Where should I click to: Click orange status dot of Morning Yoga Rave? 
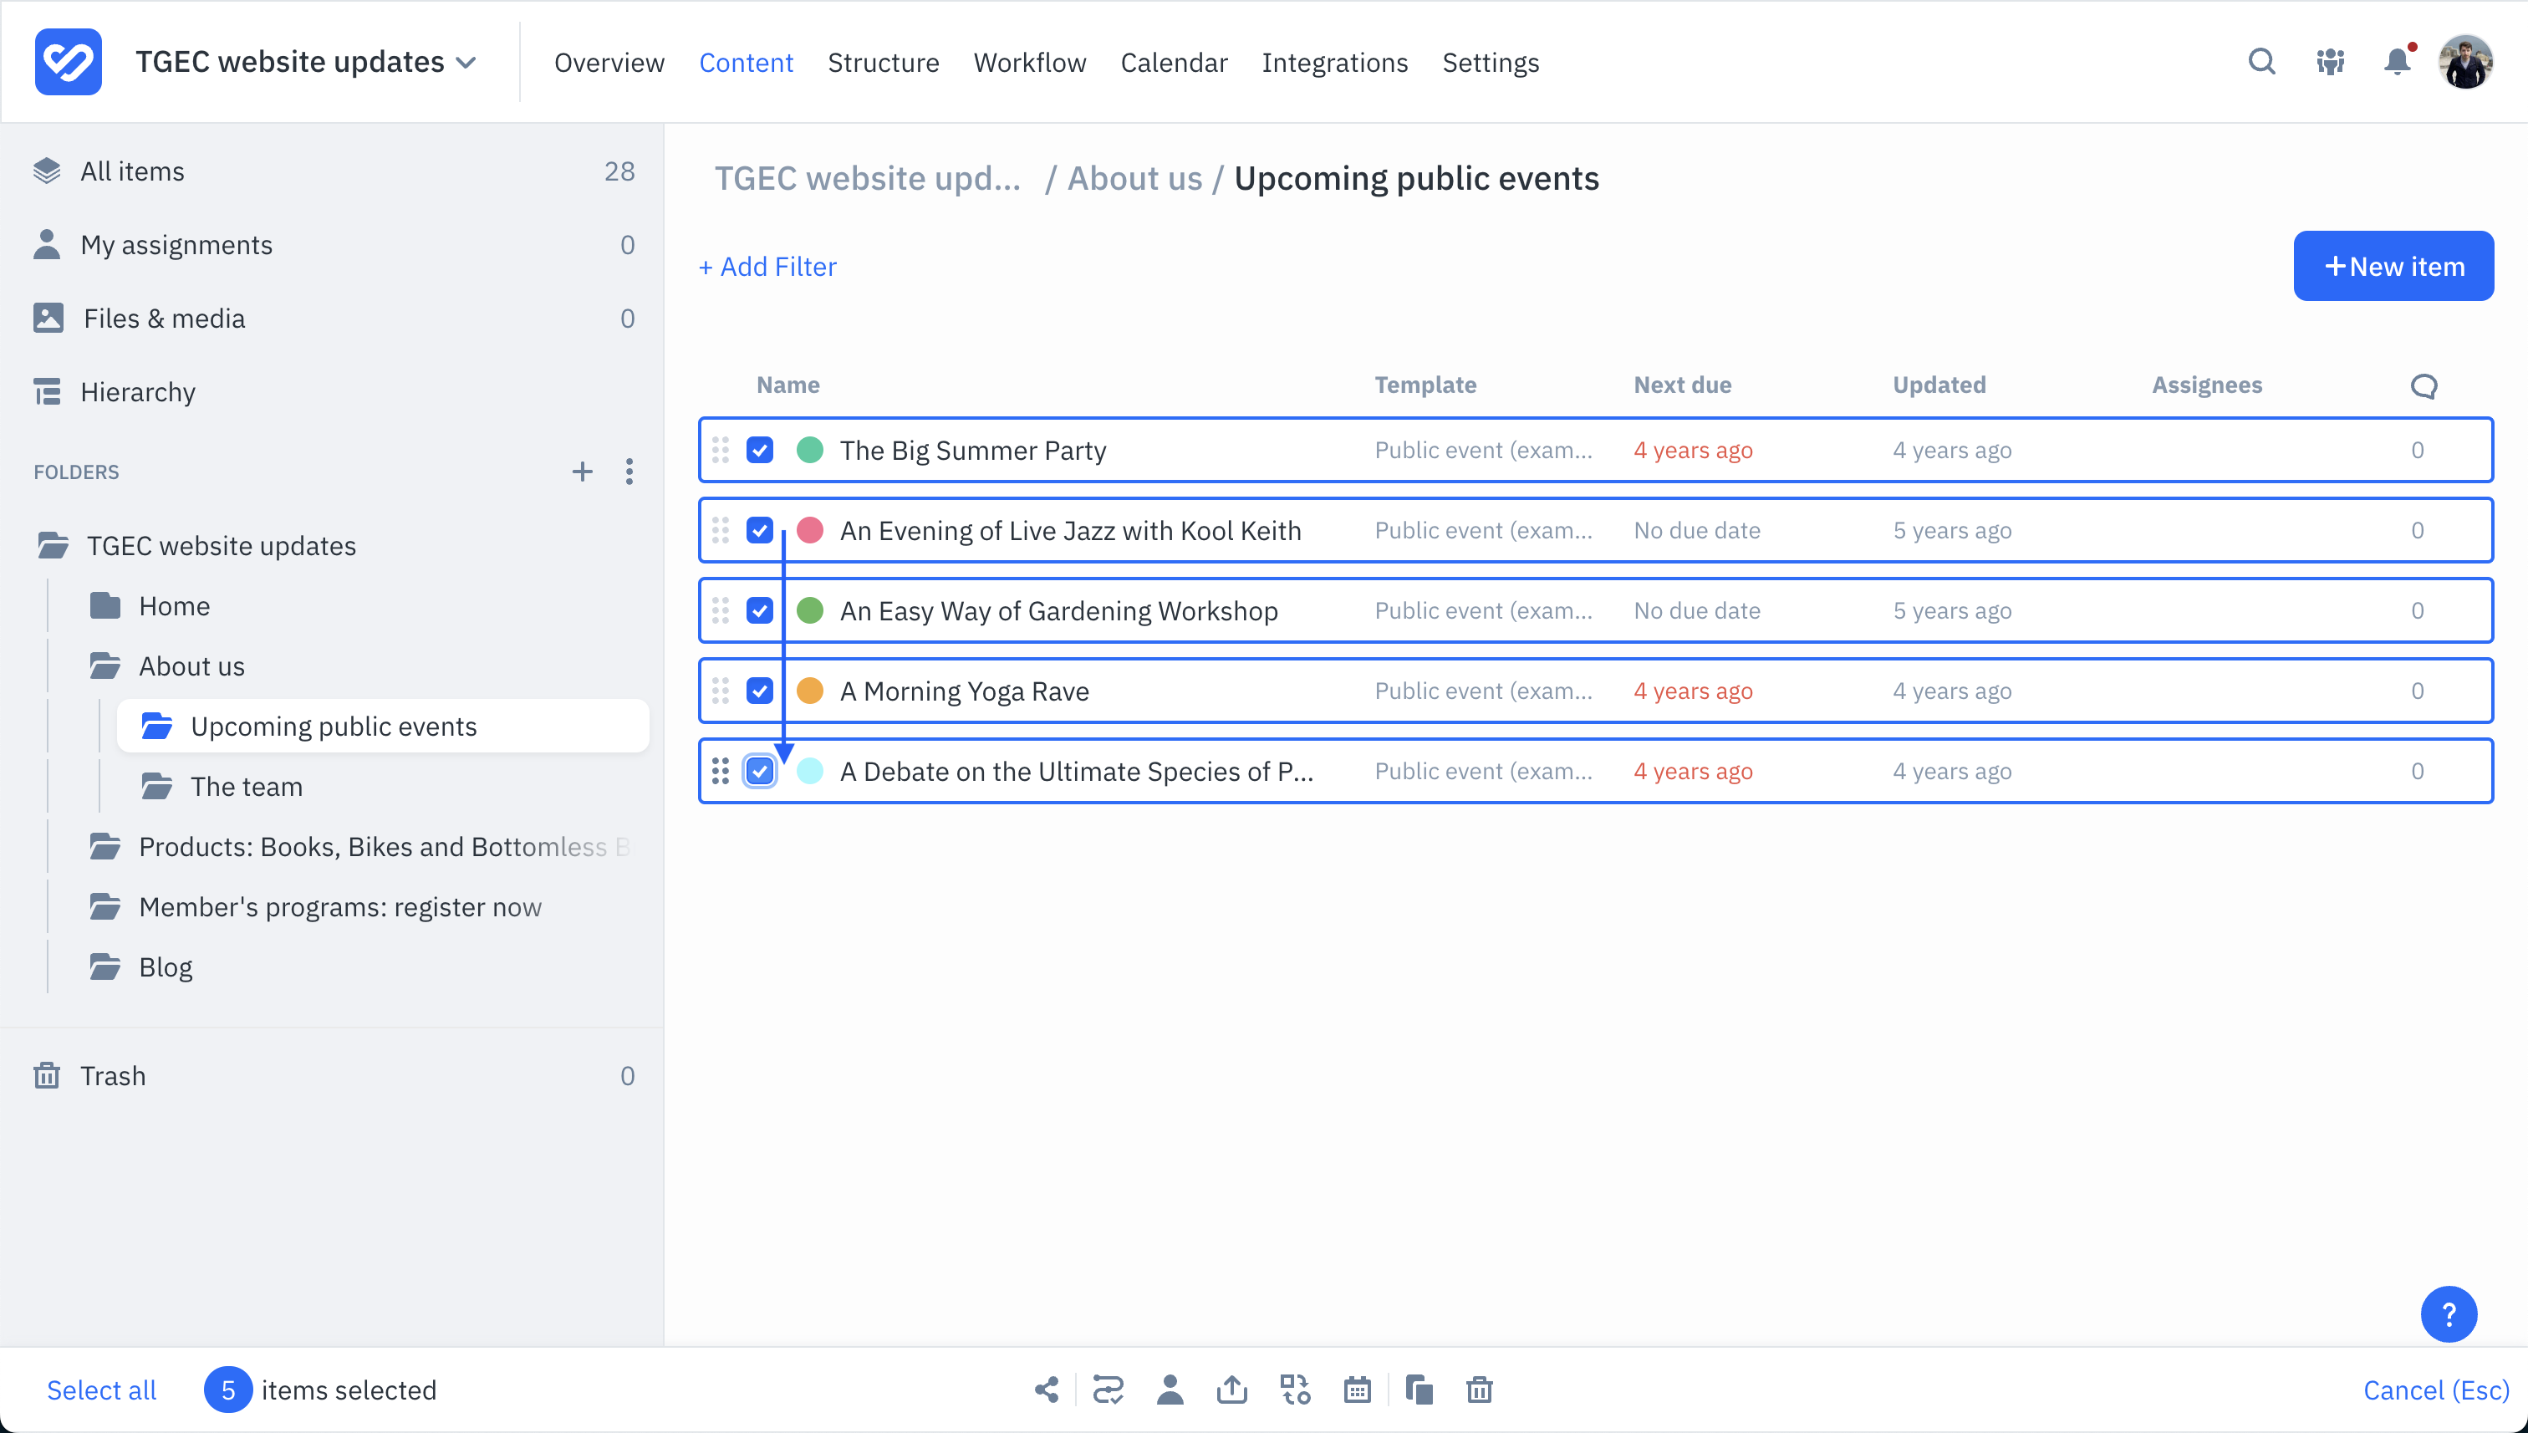tap(809, 691)
